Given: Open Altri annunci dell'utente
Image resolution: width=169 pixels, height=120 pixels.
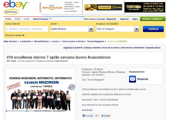Looking at the screenshot, I should point(133,48).
